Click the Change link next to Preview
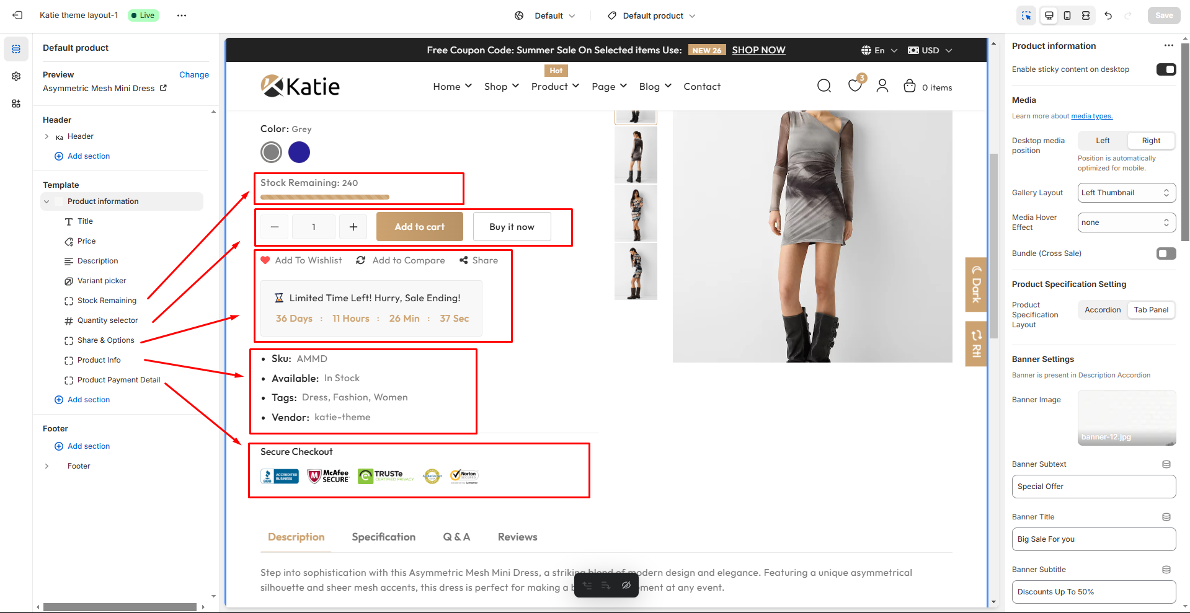Image resolution: width=1190 pixels, height=613 pixels. pyautogui.click(x=193, y=74)
